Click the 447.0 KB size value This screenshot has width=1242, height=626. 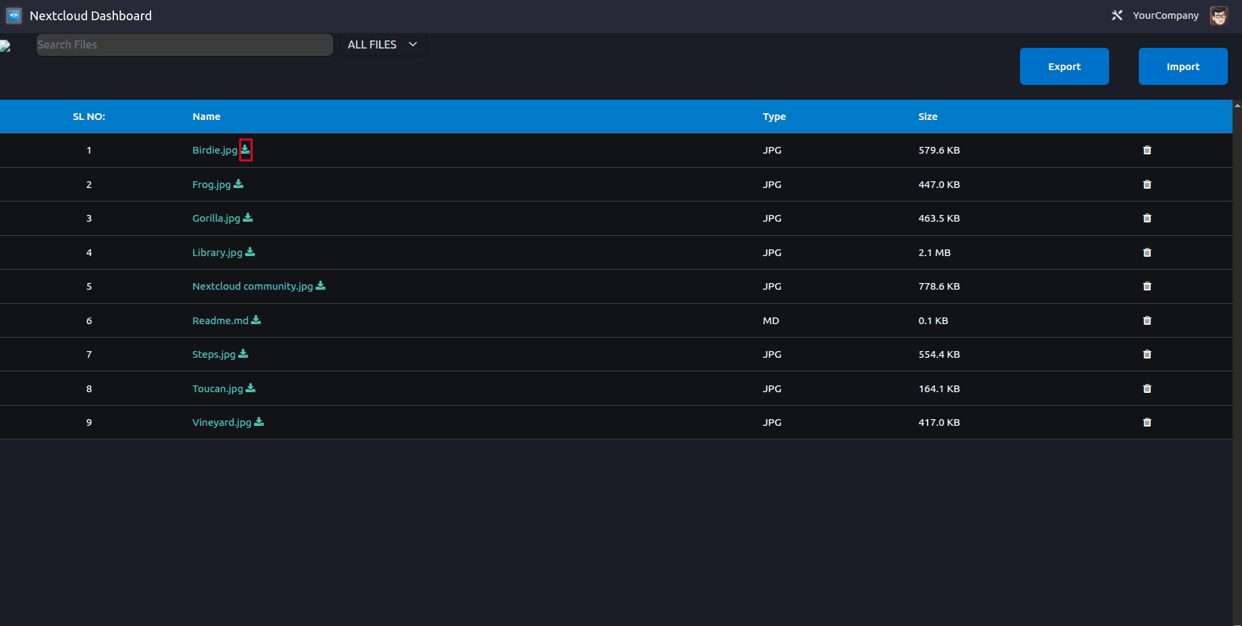pos(938,185)
